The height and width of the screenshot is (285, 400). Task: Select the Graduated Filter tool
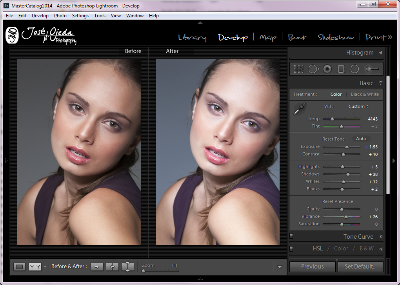coord(341,69)
